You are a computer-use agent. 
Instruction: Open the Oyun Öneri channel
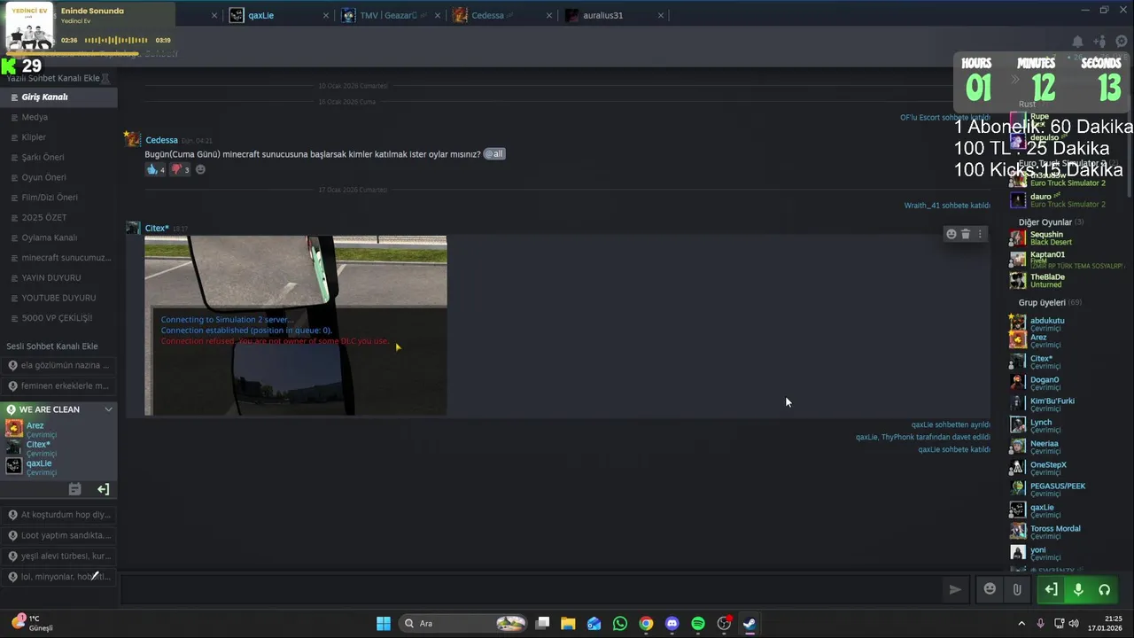(x=58, y=177)
